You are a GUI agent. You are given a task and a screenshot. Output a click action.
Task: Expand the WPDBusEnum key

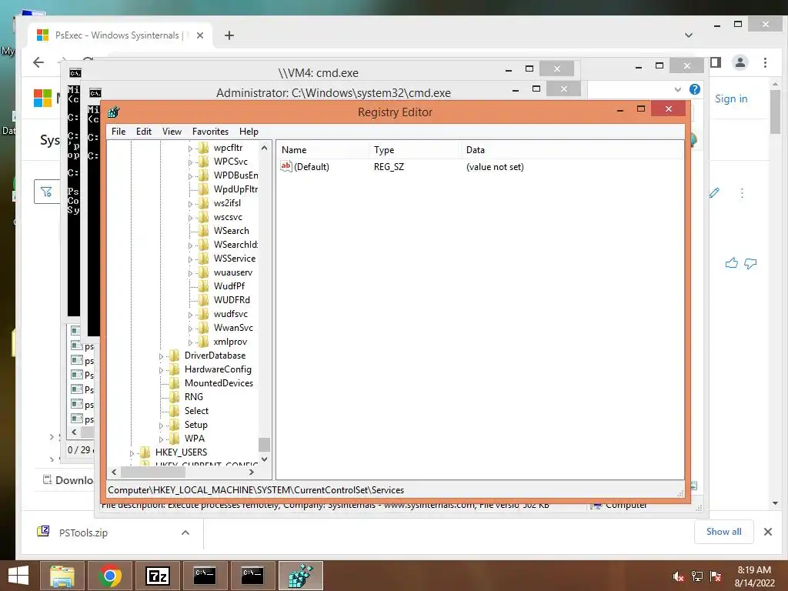191,176
